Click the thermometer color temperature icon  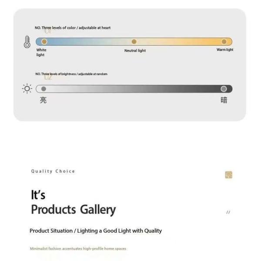27,42
